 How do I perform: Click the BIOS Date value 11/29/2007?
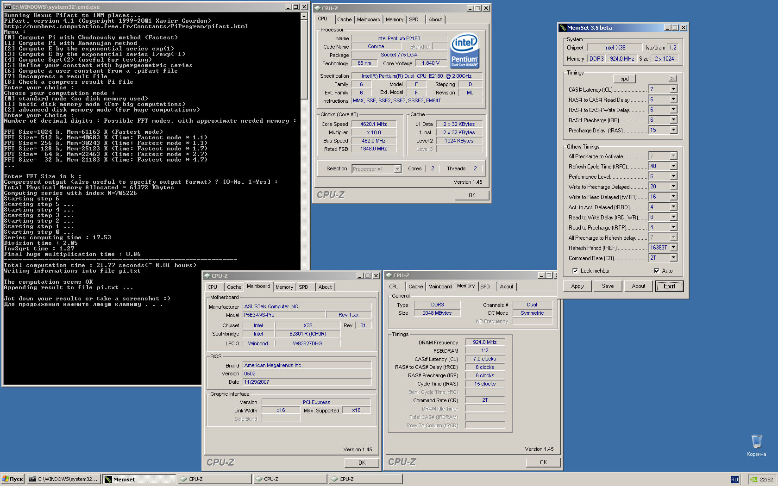(x=307, y=382)
